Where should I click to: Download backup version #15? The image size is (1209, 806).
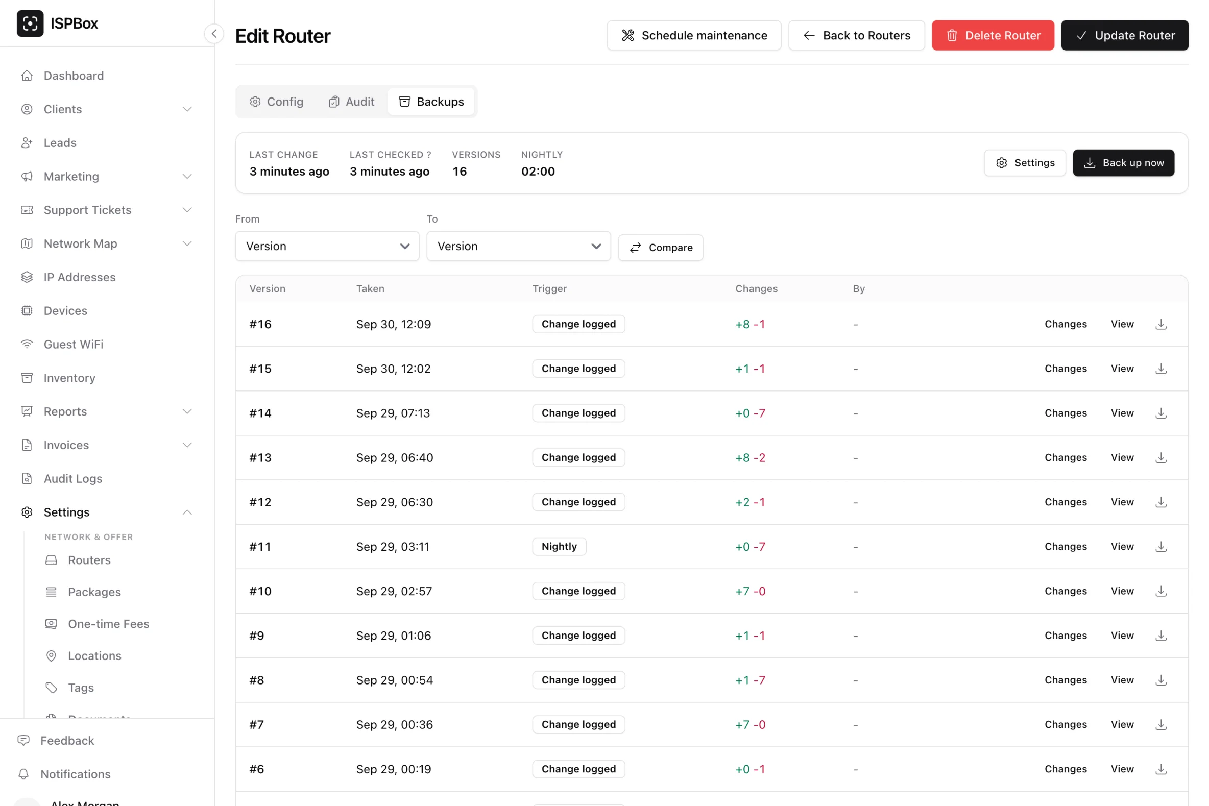[1161, 369]
